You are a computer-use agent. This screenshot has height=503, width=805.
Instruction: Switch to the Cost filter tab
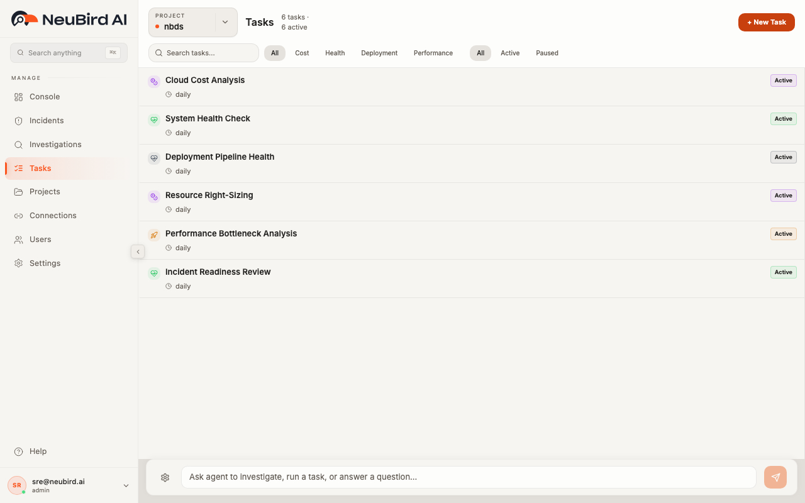[x=301, y=53]
